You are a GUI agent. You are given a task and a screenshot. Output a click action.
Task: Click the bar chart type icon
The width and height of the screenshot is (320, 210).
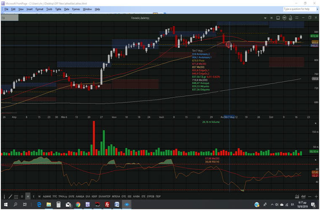(x=304, y=197)
